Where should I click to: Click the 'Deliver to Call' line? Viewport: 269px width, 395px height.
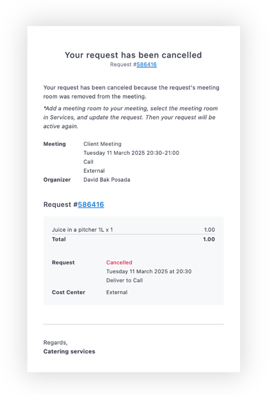coord(124,280)
